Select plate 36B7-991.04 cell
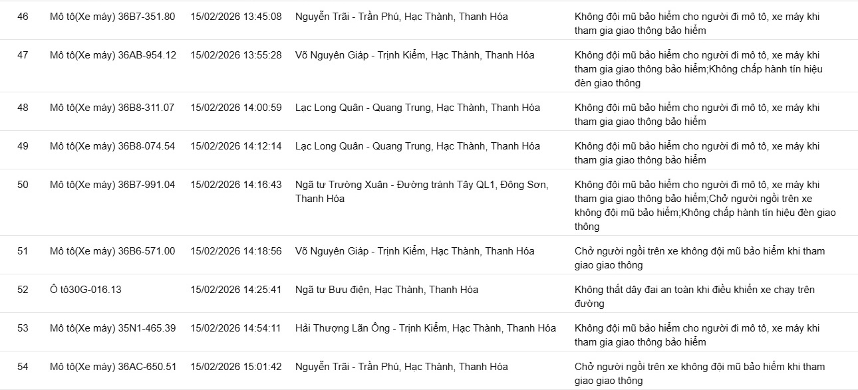This screenshot has width=858, height=390. (112, 185)
